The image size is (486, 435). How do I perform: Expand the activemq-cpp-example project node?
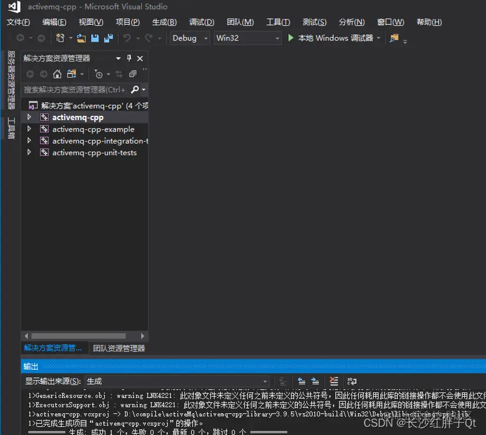click(29, 129)
